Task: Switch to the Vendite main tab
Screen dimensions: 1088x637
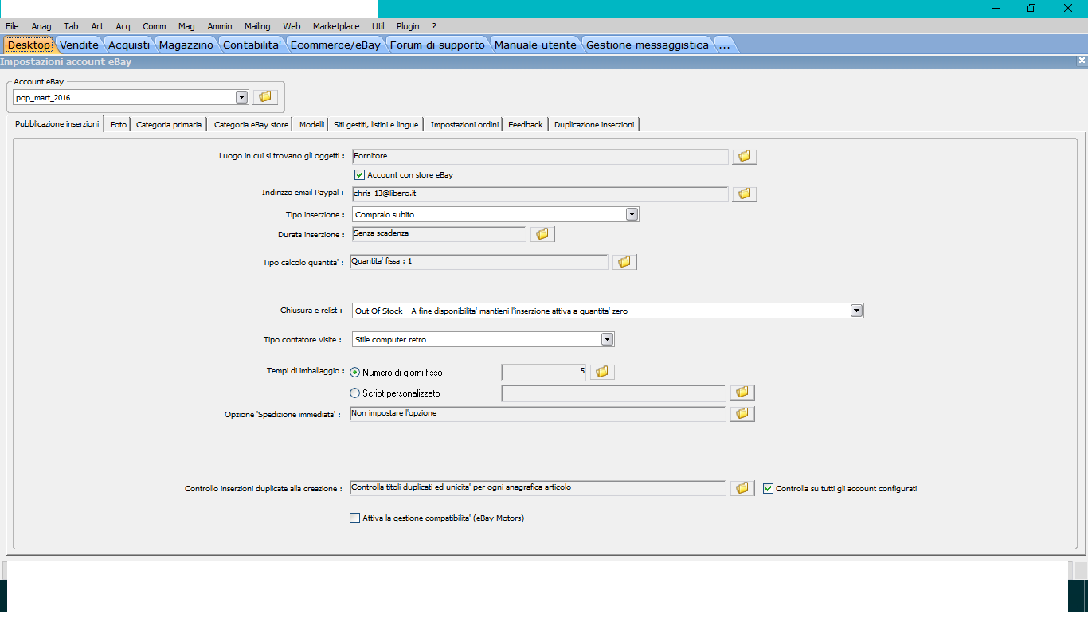Action: (80, 45)
